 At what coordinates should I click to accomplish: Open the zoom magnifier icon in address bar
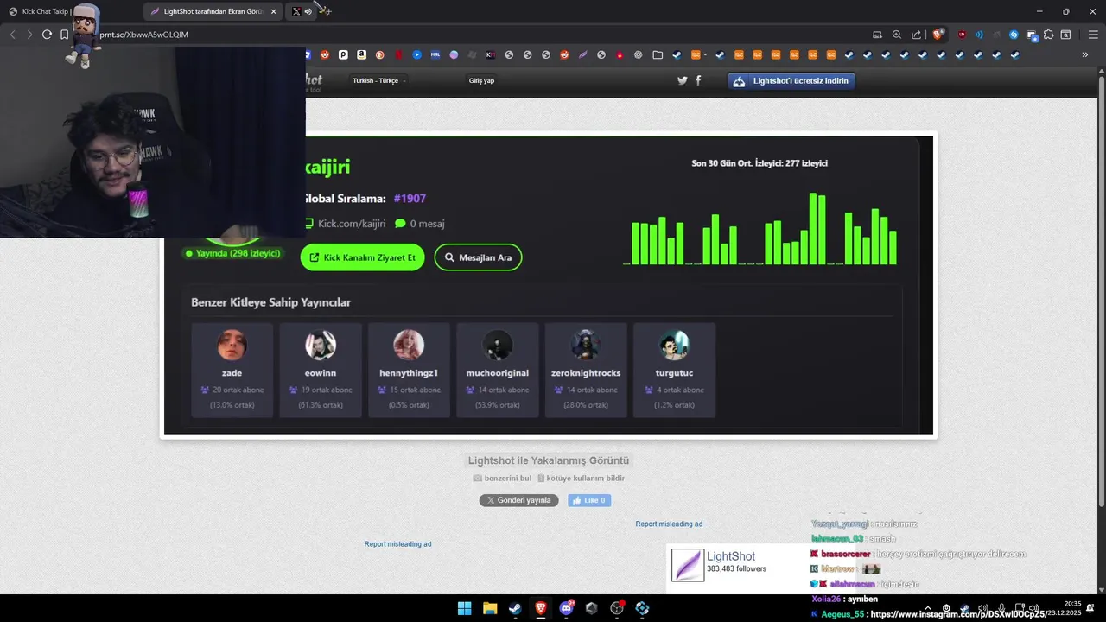(x=897, y=35)
